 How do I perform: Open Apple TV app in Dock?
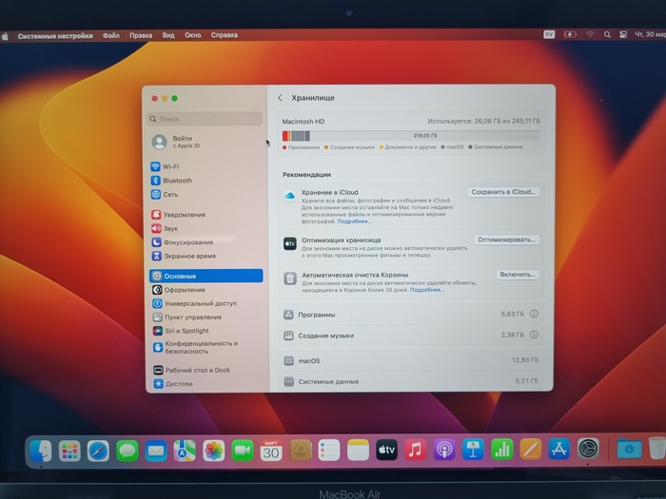click(386, 450)
